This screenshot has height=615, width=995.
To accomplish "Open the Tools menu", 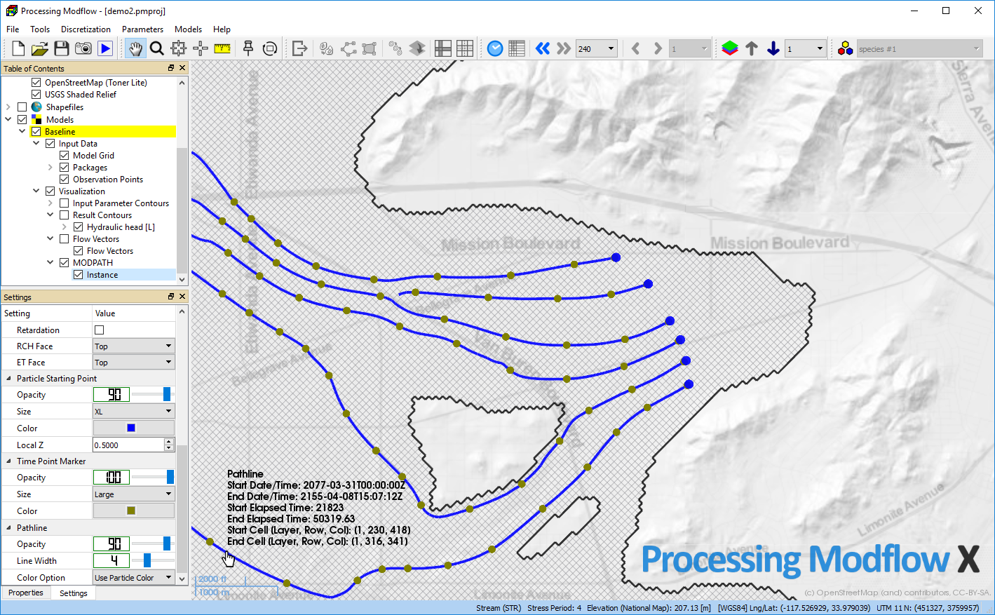I will click(x=40, y=29).
